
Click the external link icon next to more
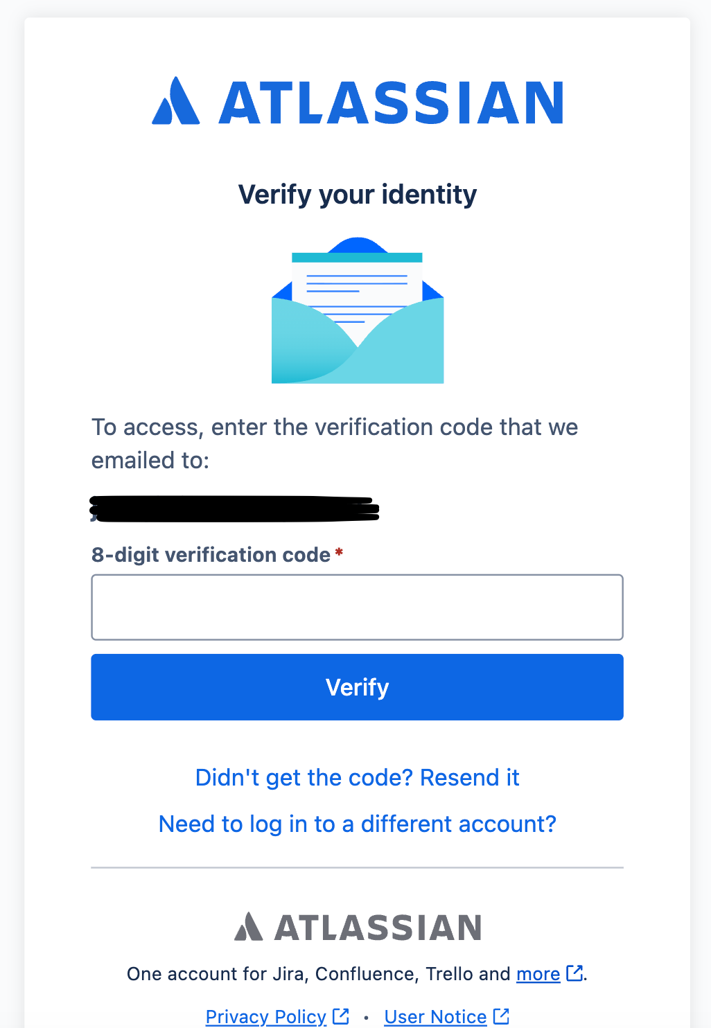click(574, 973)
